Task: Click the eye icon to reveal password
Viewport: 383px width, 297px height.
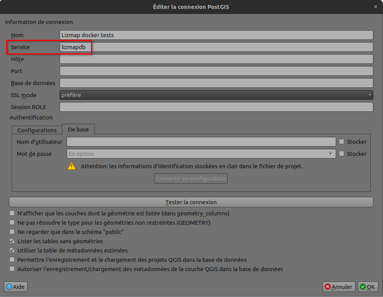Action: click(330, 154)
